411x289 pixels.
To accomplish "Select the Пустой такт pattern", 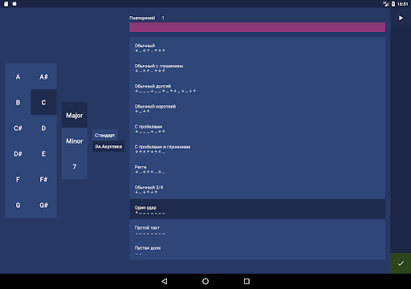I will pos(257,230).
